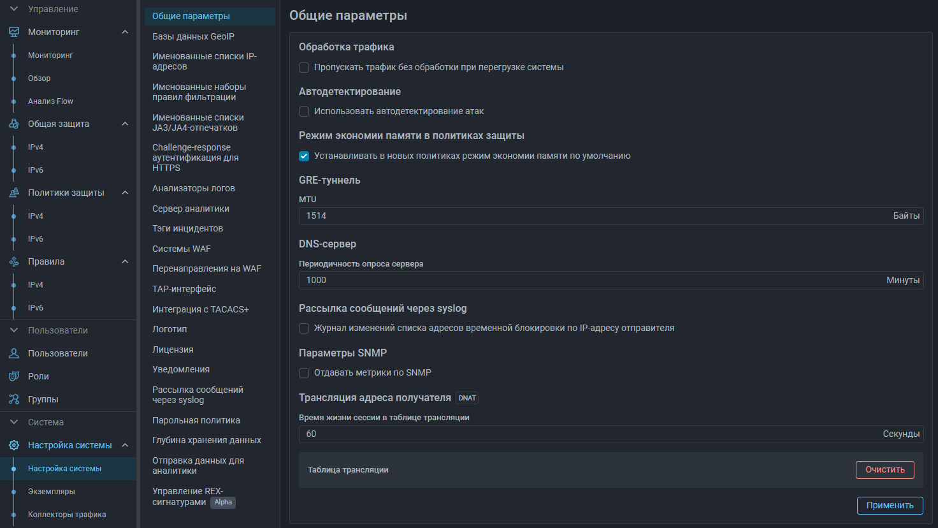Open Базы данных GeoIP settings section
Viewport: 938px width, 528px height.
coord(193,36)
